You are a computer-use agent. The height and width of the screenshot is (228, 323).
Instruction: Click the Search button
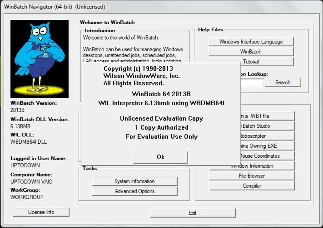(x=283, y=82)
